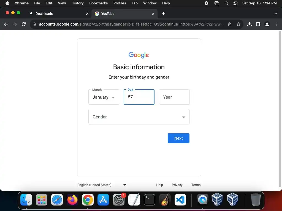Screen dimensions: 282x211
Task: Open Chrome downloads toolbar icon
Action: pyautogui.click(x=250, y=24)
